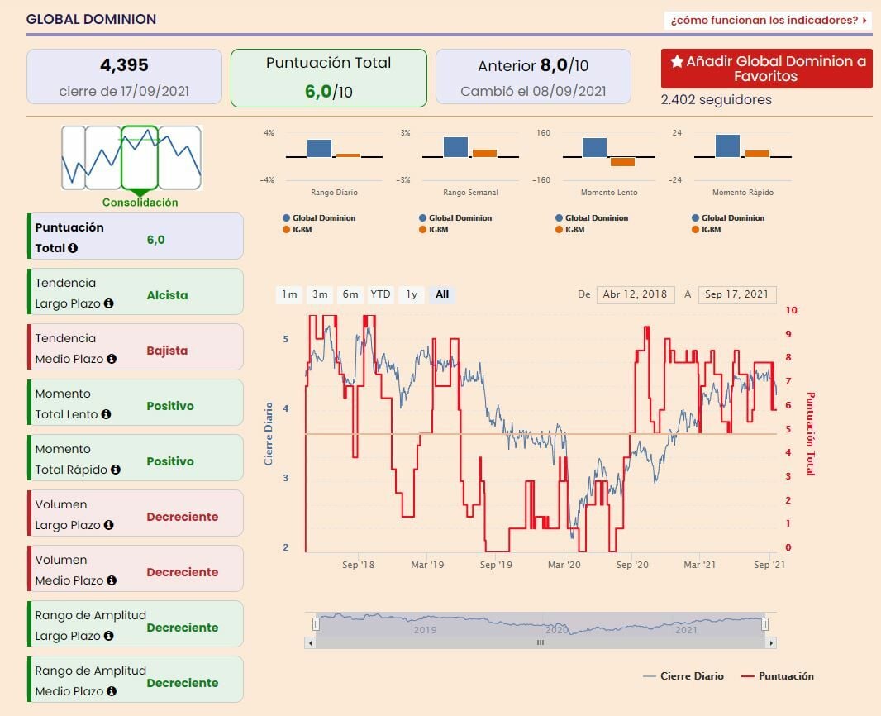Viewport: 881px width, 716px height.
Task: Toggle IGBM legend under Rango Diario
Action: [x=298, y=229]
